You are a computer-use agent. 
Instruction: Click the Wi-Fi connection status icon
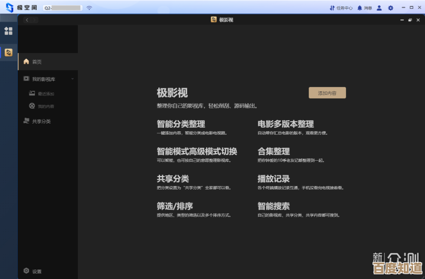(x=89, y=8)
